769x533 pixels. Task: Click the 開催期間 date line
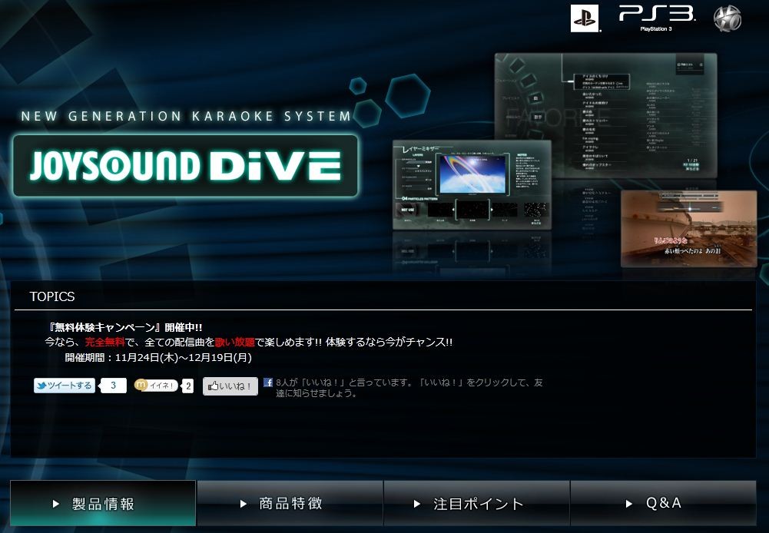(158, 357)
